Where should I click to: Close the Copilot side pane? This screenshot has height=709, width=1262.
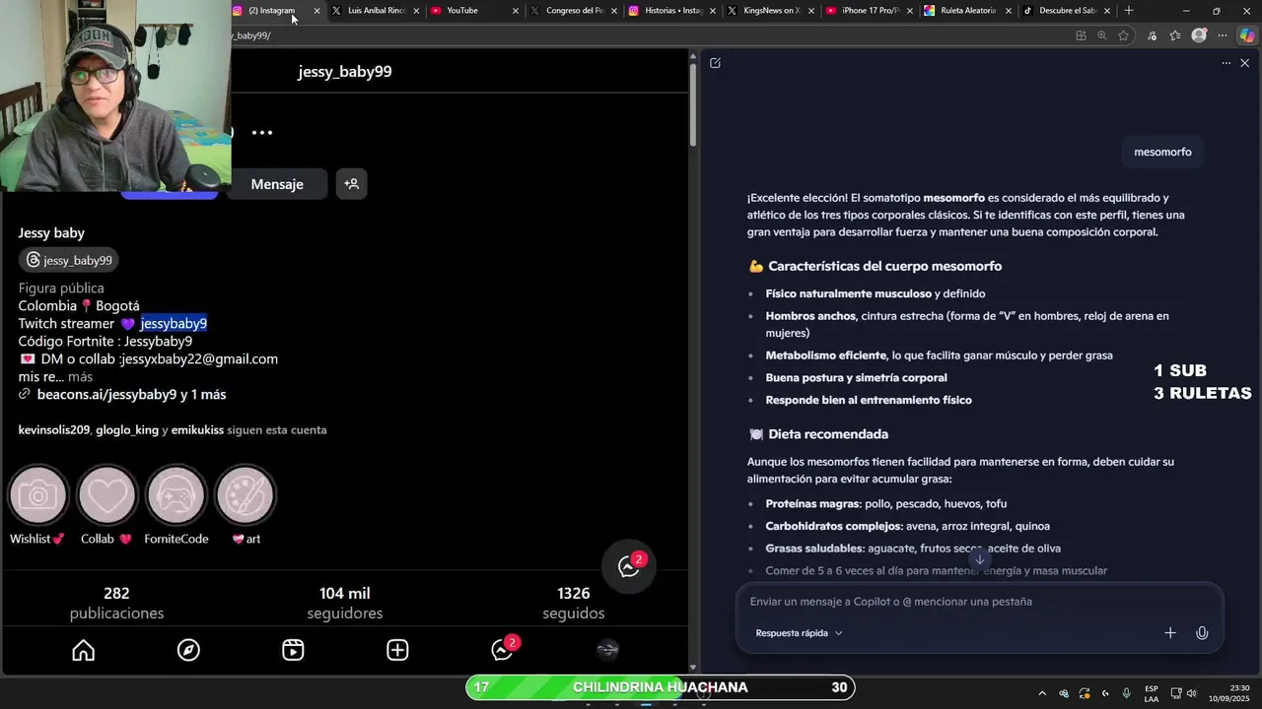pos(1244,63)
